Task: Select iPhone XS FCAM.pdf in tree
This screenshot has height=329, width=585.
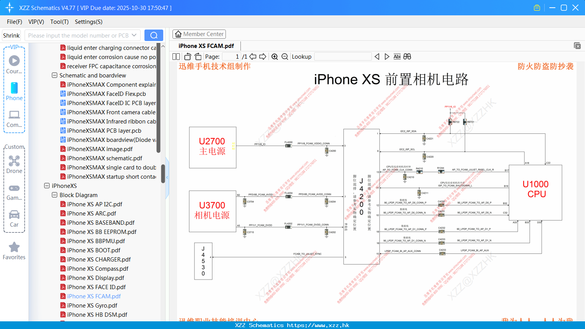Action: point(94,296)
